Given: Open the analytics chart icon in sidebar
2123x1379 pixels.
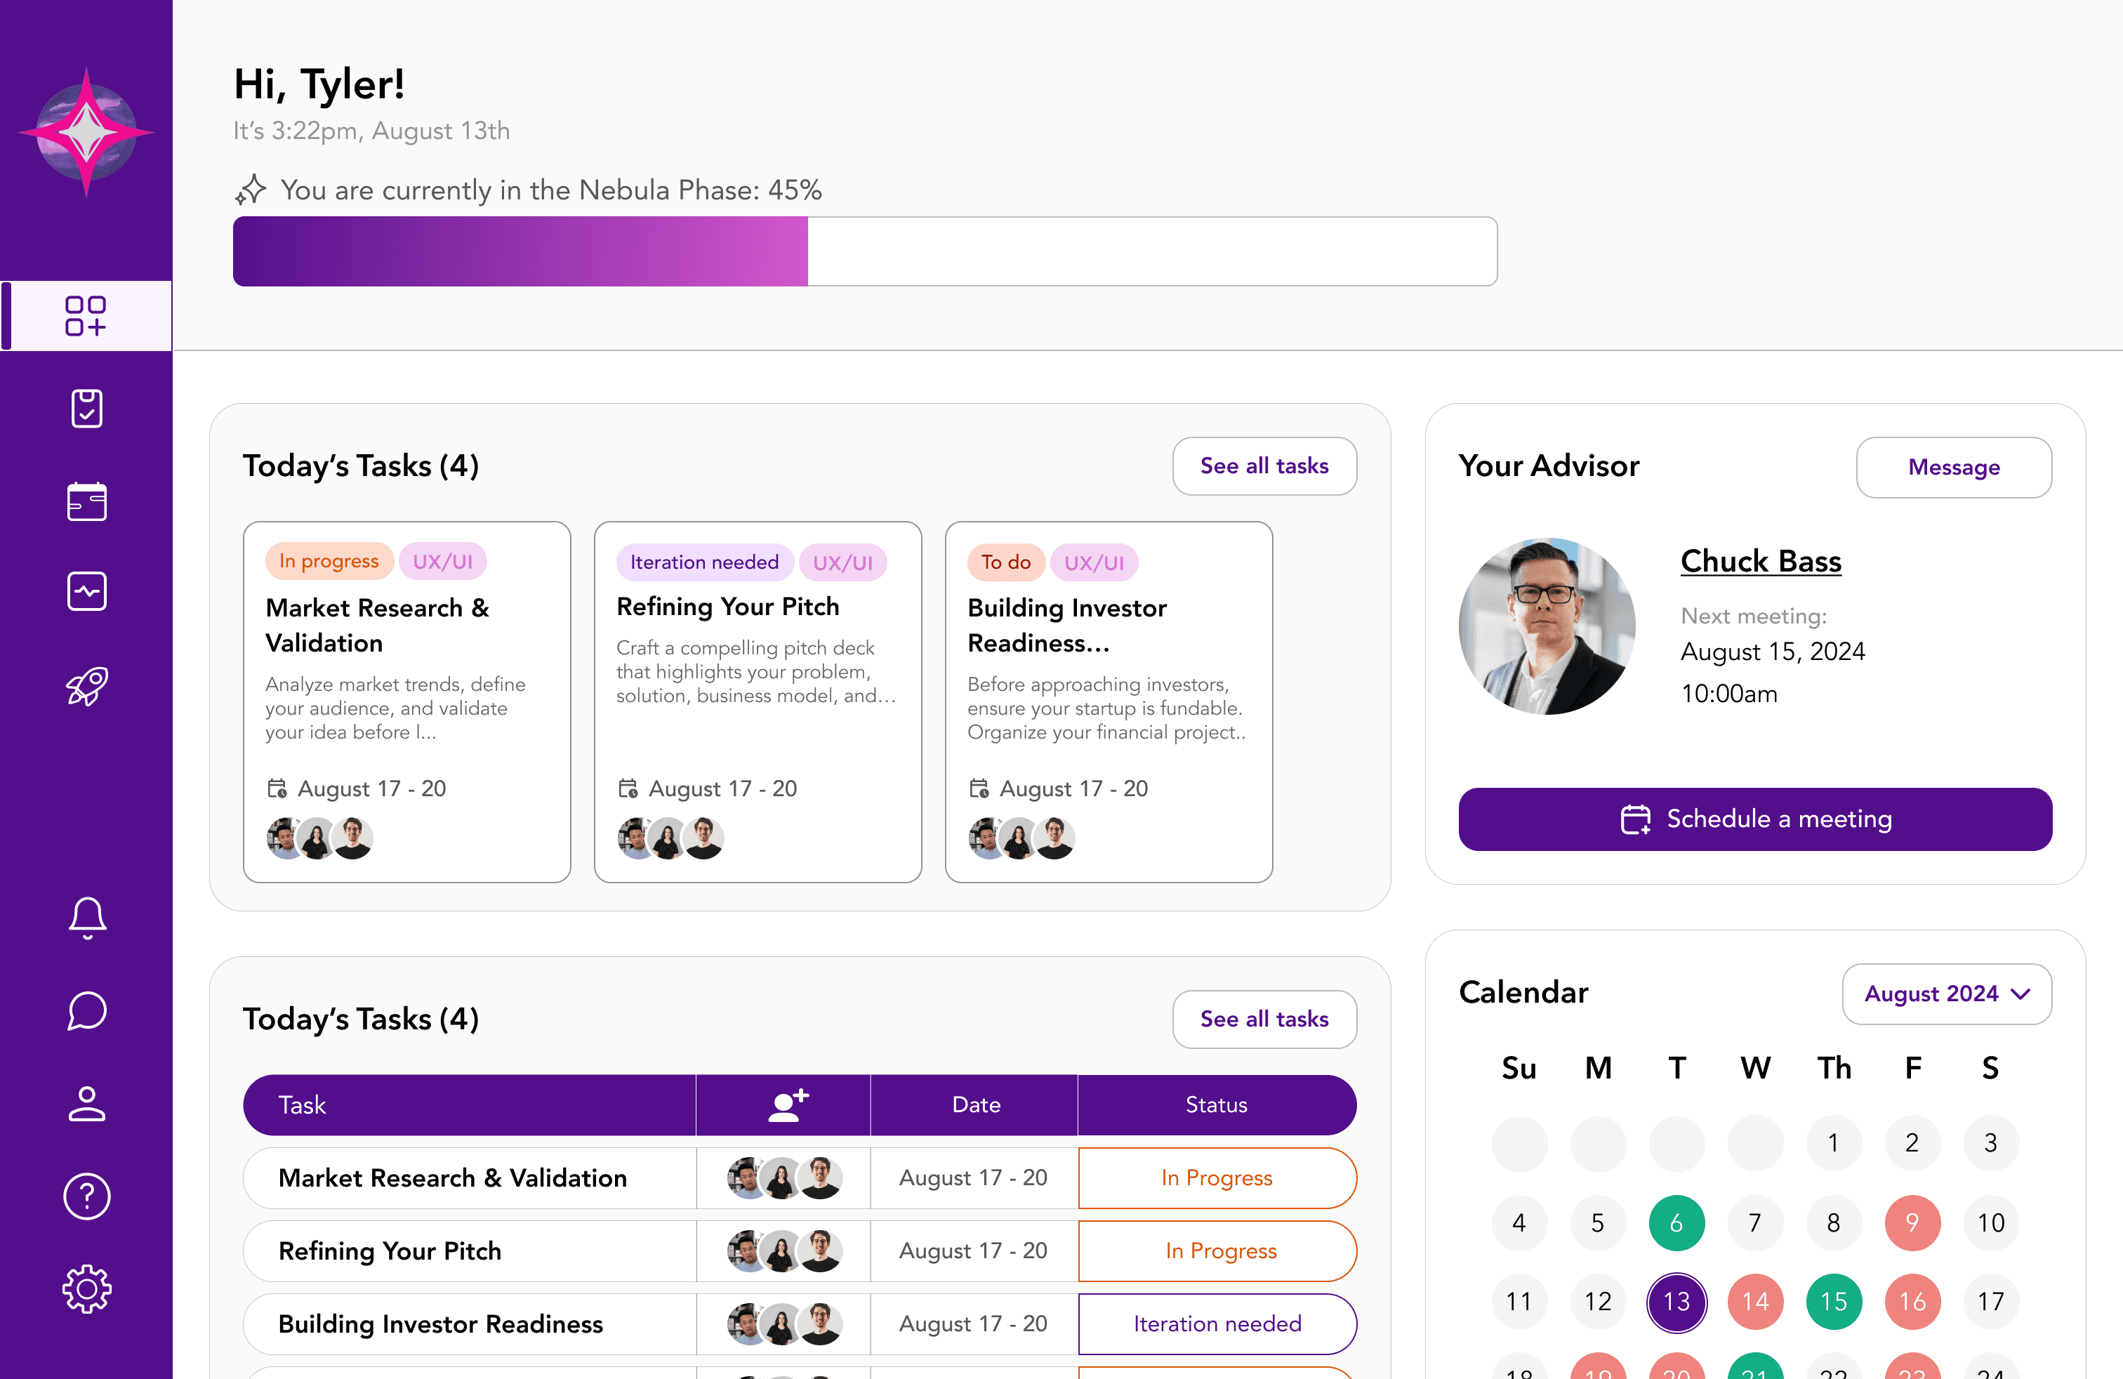Looking at the screenshot, I should (86, 591).
